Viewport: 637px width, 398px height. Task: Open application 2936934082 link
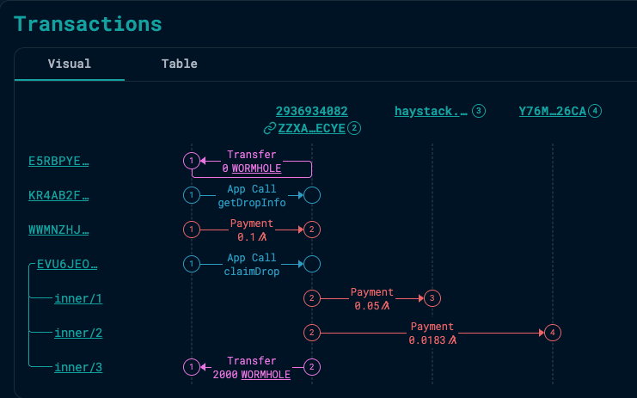(x=311, y=111)
